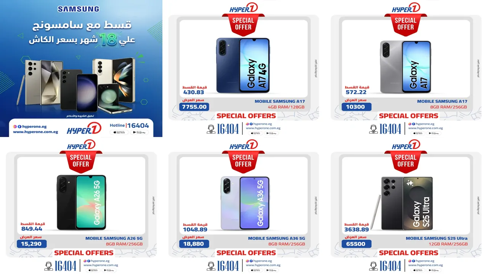The height and width of the screenshot is (274, 488).
Task: Click the customer service headset icon below the Galaxy A26 5G card
Action: (48, 266)
